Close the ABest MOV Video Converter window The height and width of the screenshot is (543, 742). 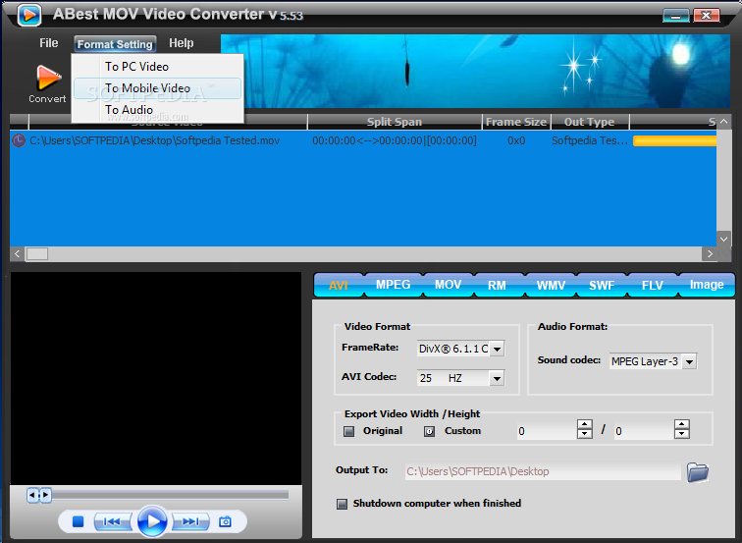pos(707,16)
